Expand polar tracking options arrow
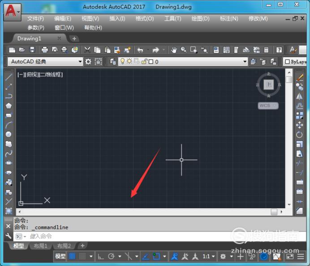Viewport: 310px width, 266px height. coord(120,257)
